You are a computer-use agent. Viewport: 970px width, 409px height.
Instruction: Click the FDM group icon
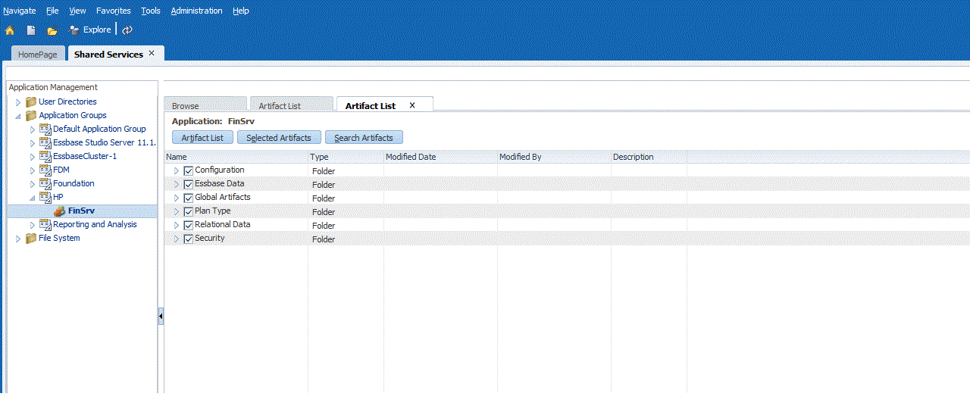[45, 170]
